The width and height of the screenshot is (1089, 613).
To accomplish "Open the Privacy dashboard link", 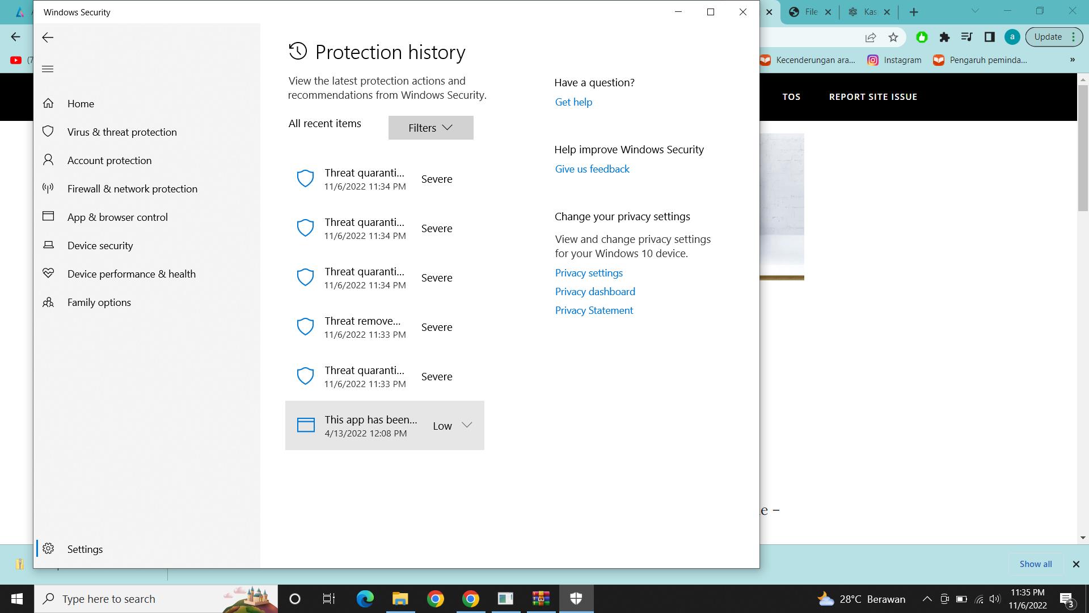I will pos(594,292).
